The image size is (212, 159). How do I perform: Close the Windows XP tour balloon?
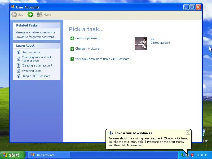188,132
